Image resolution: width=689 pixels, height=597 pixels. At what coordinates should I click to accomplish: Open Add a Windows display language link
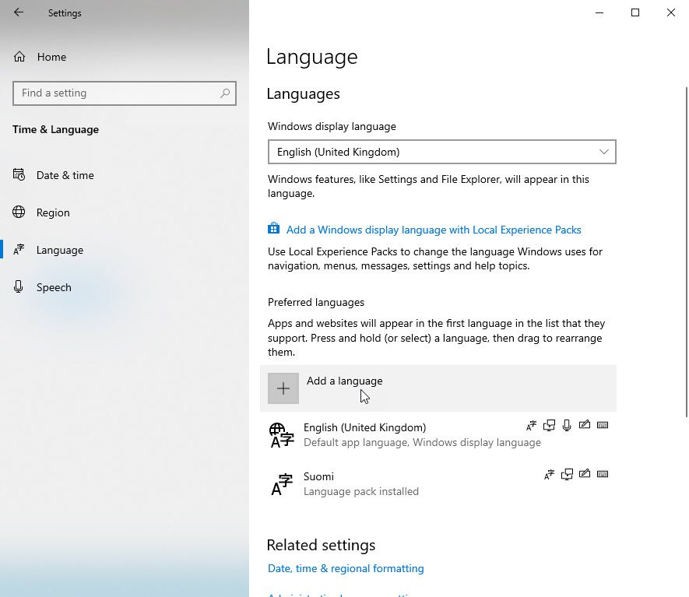tap(433, 230)
